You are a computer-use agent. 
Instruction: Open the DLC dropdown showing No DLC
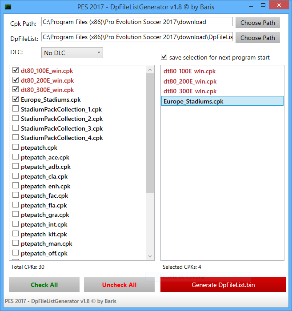[72, 53]
